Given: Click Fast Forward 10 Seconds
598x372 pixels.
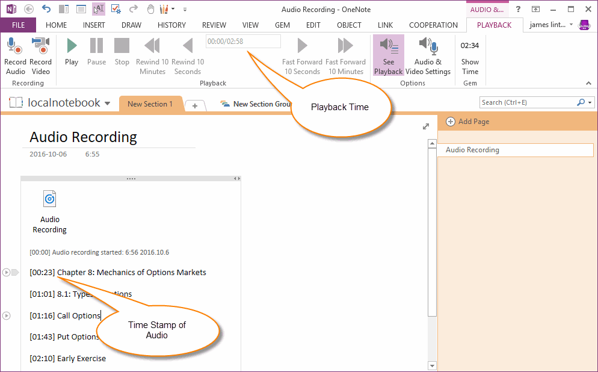Looking at the screenshot, I should pos(302,56).
